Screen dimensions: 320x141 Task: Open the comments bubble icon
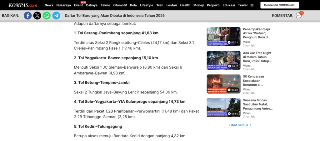click(299, 16)
